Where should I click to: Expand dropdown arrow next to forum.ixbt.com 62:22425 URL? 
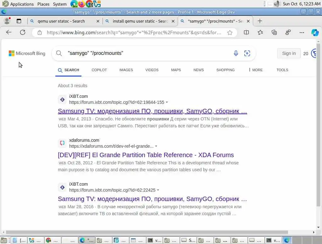tap(158, 190)
